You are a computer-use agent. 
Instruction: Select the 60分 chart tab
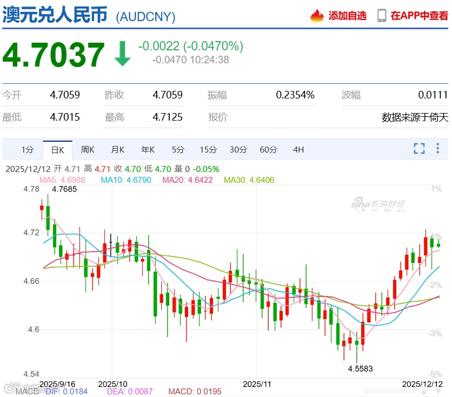(x=268, y=150)
